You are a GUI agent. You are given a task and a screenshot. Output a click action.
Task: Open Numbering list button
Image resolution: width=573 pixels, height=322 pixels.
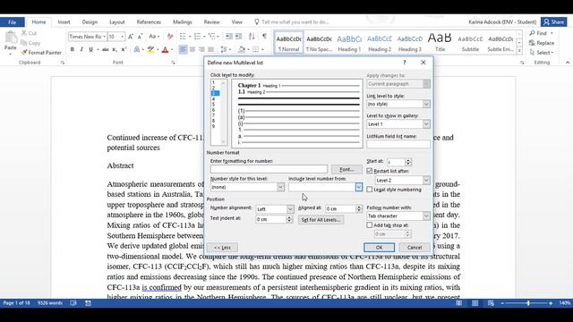197,36
